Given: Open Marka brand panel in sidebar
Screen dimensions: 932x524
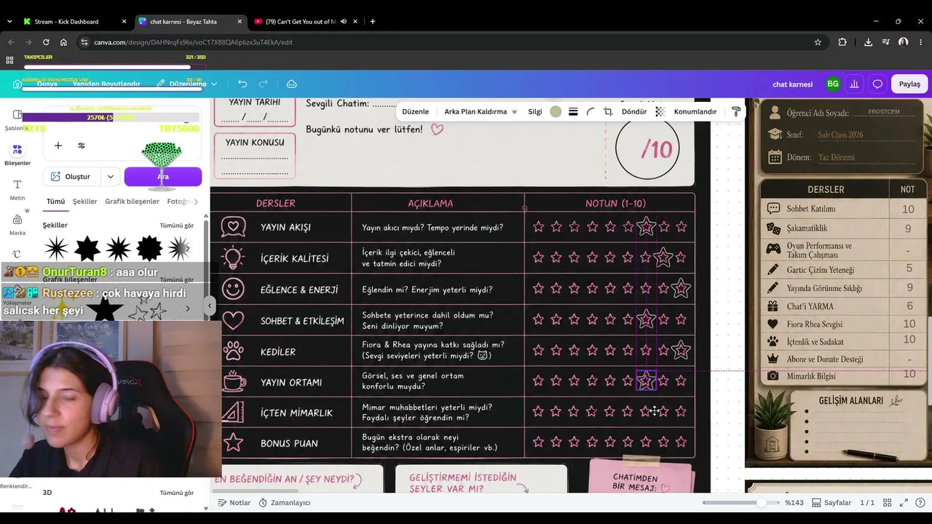Looking at the screenshot, I should [x=17, y=224].
